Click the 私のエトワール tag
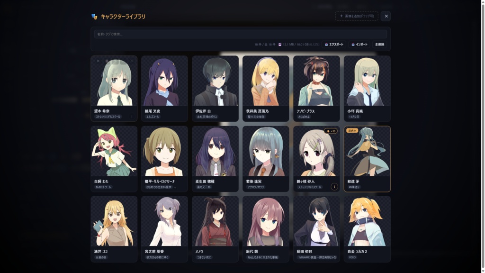Image resolution: width=485 pixels, height=273 pixels. click(103, 187)
